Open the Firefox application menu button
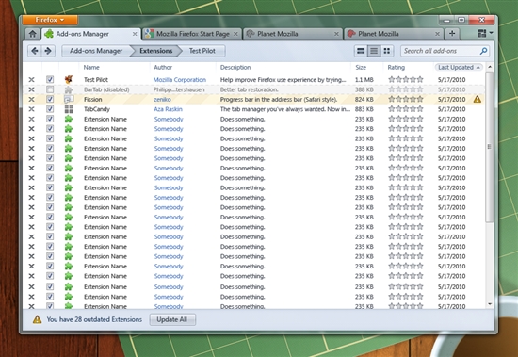 coord(50,20)
